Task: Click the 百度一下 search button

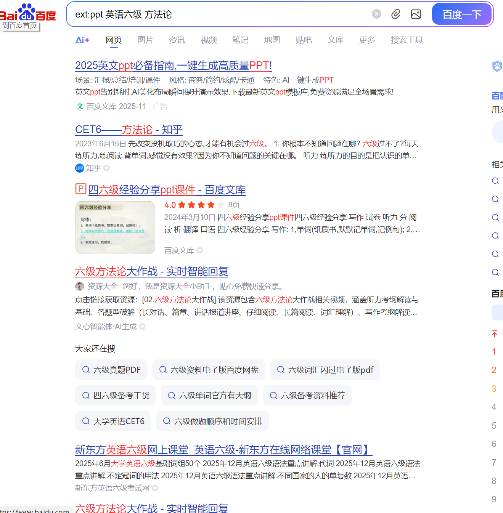Action: click(x=461, y=14)
